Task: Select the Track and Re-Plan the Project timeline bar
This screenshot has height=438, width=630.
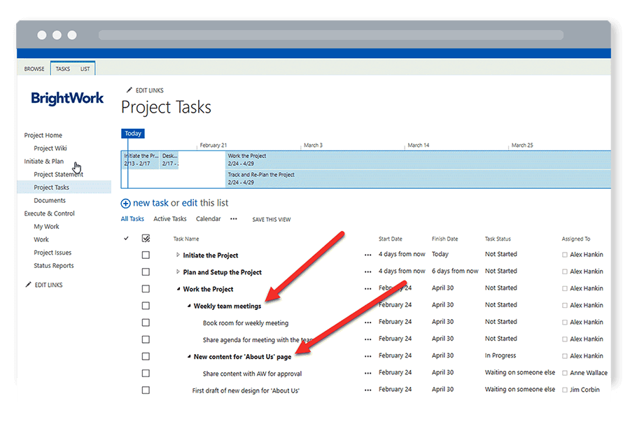Action: coord(417,178)
